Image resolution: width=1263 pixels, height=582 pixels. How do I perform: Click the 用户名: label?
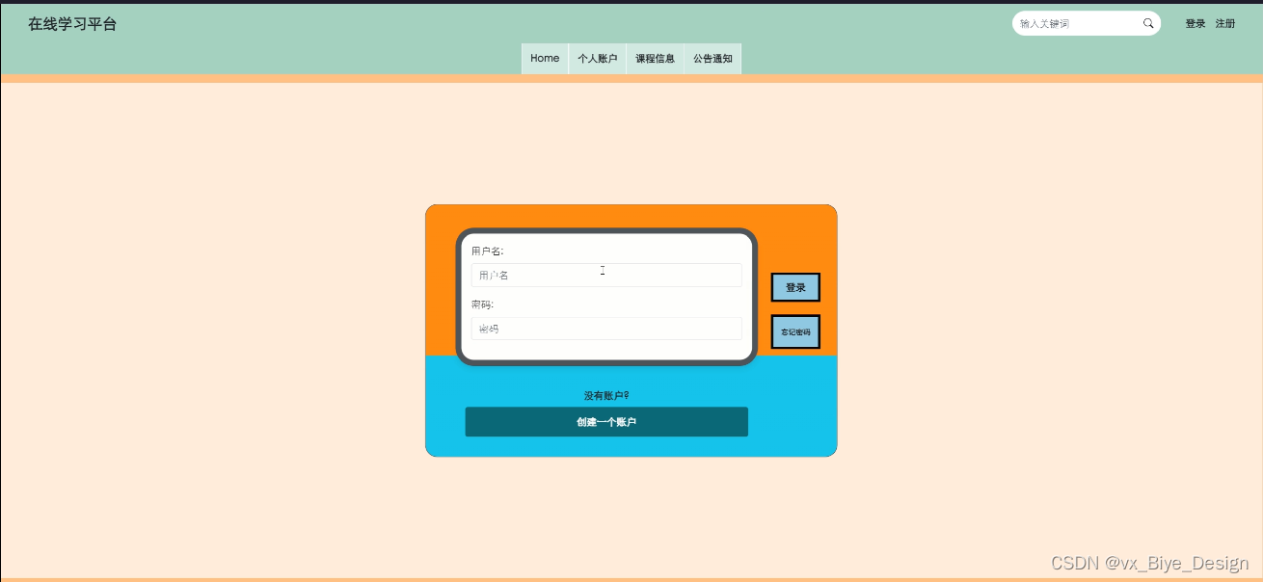[487, 251]
